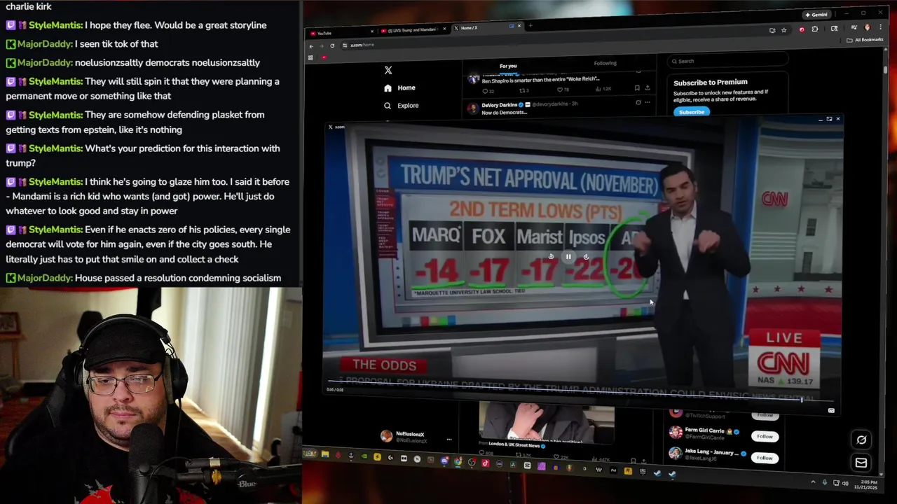Open the Chrome profile avatar

[x=868, y=27]
